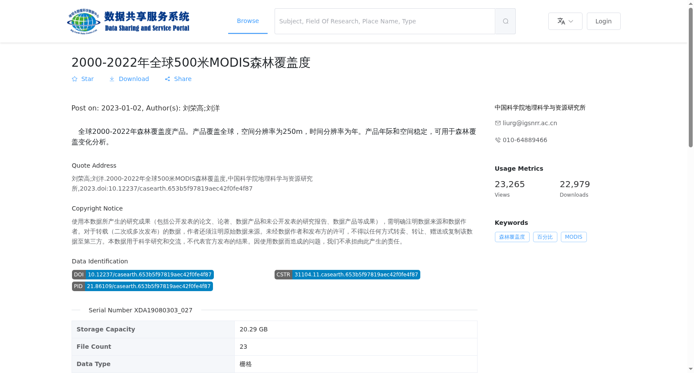The image size is (694, 373).
Task: Open the language switcher dropdown
Action: [565, 21]
